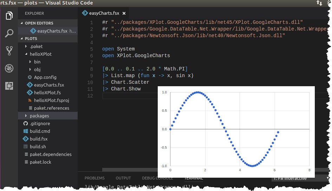Image resolution: width=332 pixels, height=191 pixels.
Task: Expand the packages folder
Action: click(x=26, y=116)
